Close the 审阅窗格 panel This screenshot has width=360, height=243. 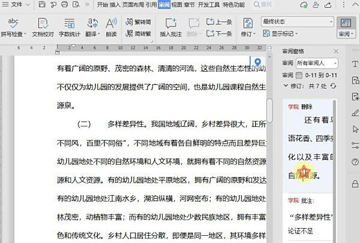pyautogui.click(x=336, y=51)
